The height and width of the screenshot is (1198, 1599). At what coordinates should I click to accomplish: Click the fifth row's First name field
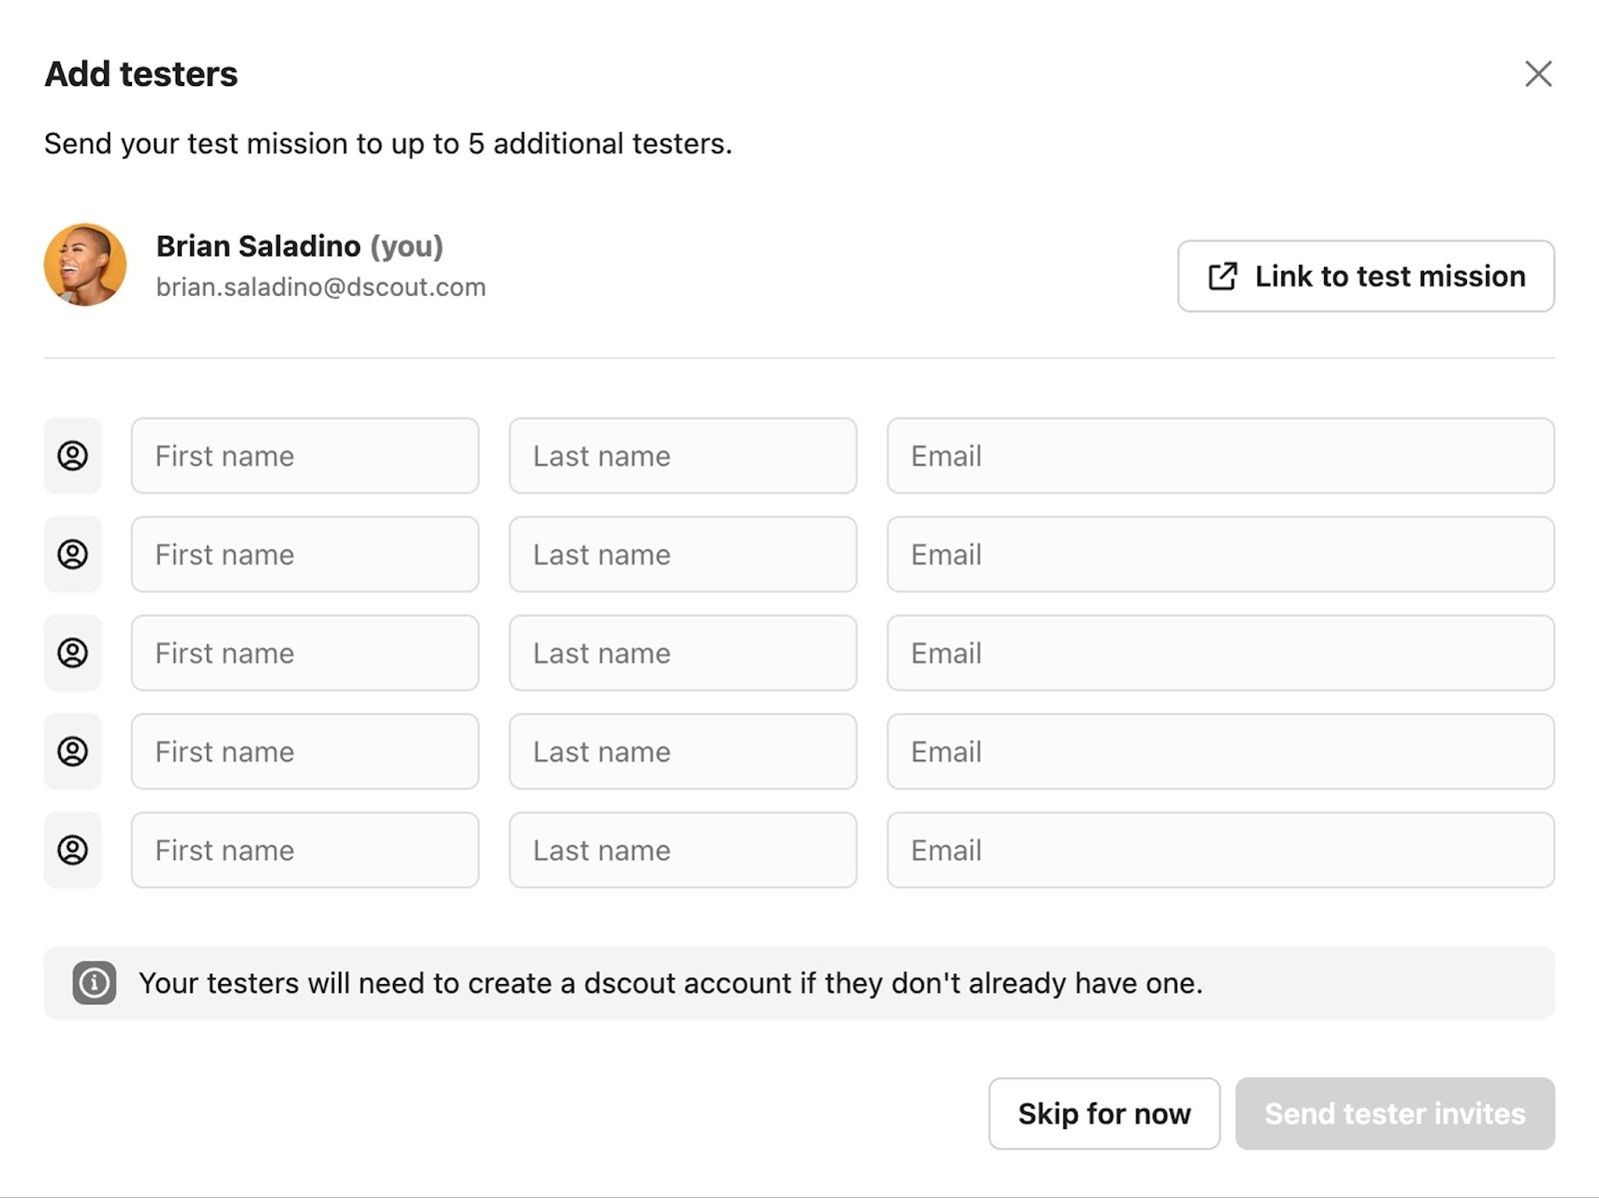coord(305,850)
